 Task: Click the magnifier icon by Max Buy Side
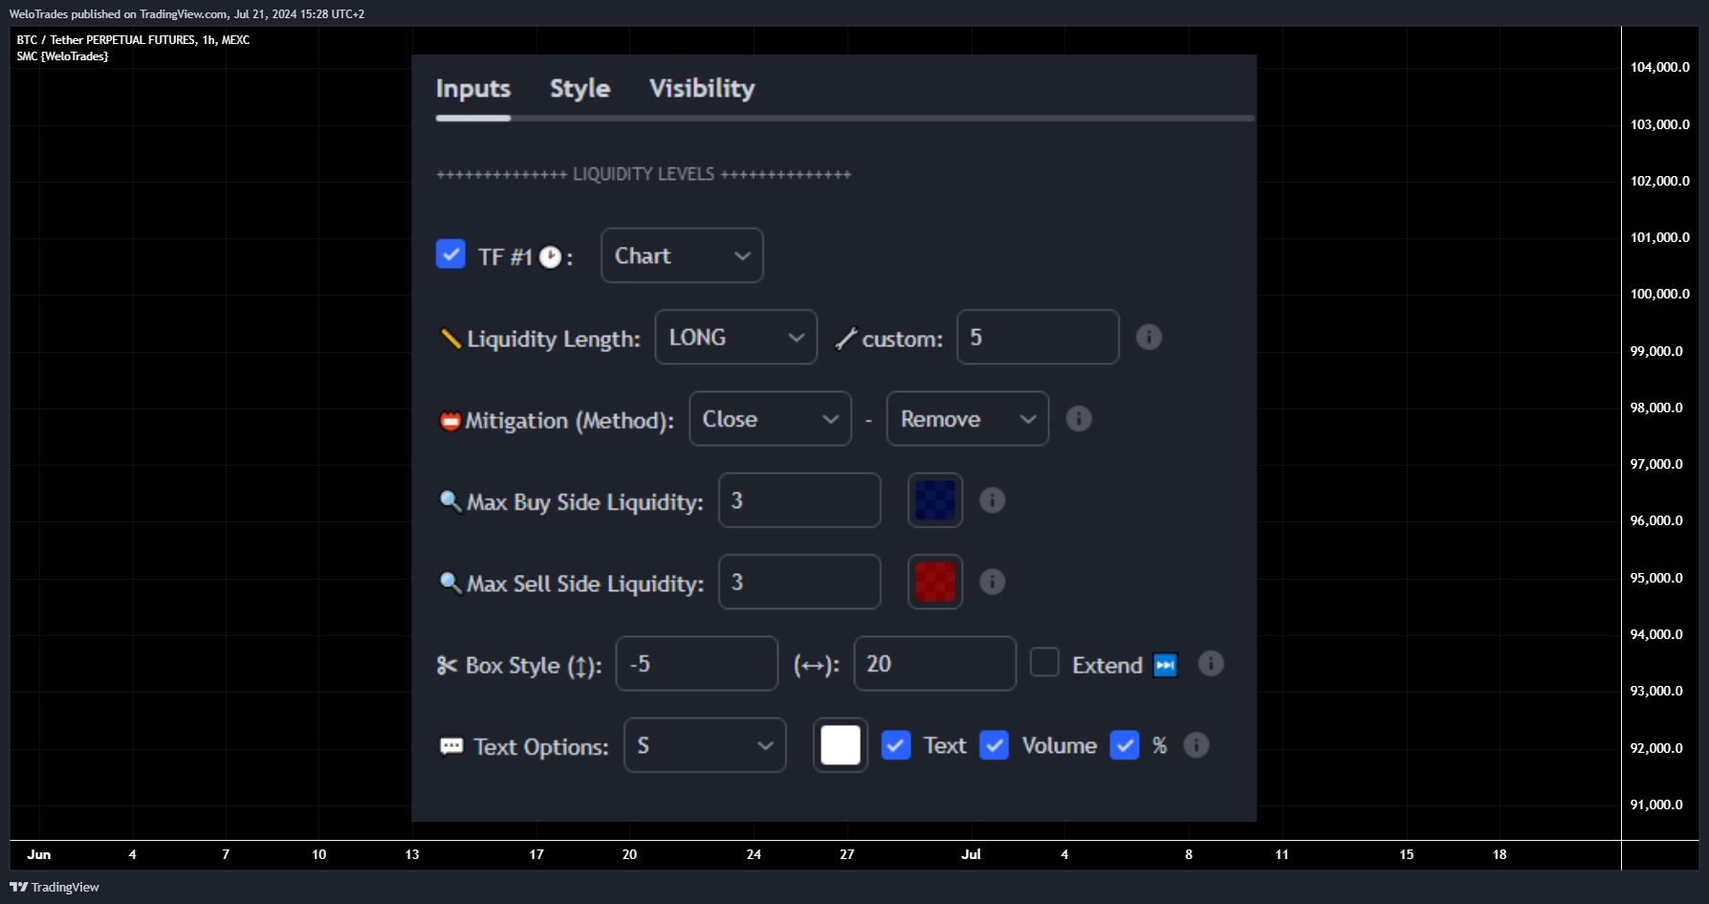pos(450,501)
